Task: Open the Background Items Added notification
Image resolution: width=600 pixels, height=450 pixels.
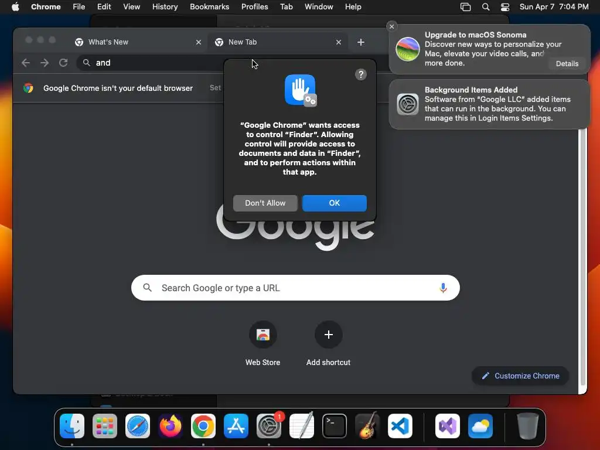Action: 489,104
